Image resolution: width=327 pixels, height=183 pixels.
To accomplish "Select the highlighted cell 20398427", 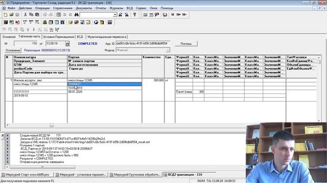I will click(104, 84).
